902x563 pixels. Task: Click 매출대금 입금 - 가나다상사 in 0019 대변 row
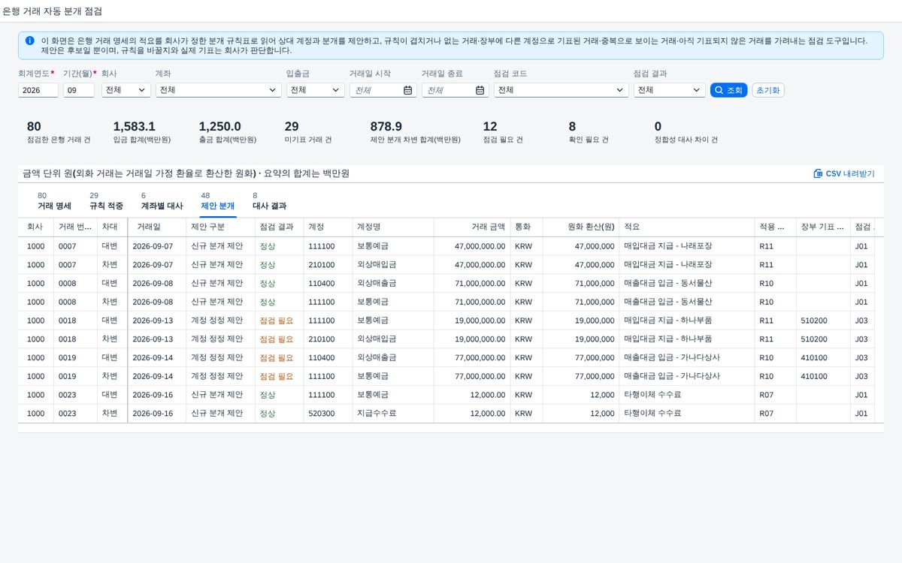pos(672,358)
